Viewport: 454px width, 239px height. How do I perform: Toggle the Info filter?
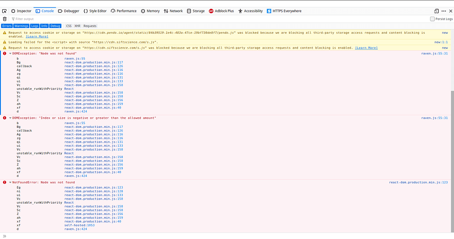(x=44, y=26)
